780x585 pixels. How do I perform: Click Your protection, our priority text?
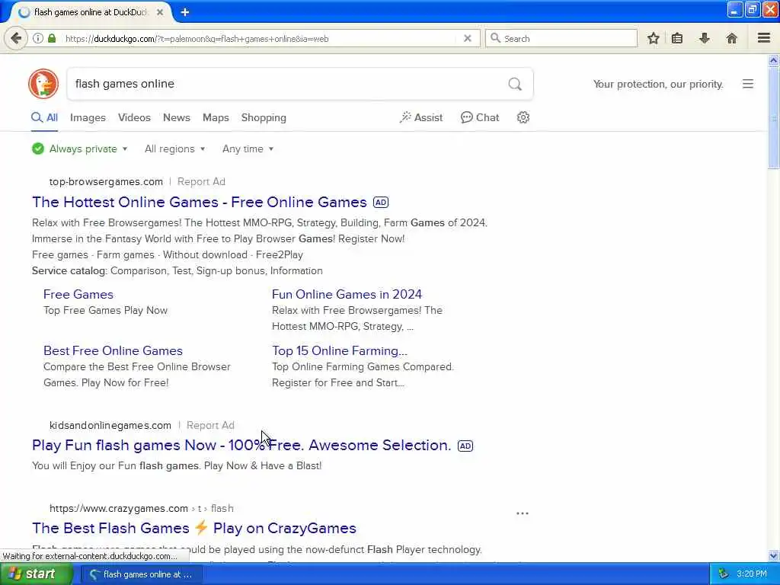pos(657,84)
